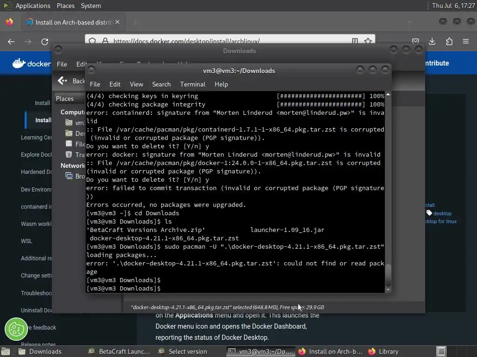Switch to Install on Arch-b... taskbar button

point(330,351)
